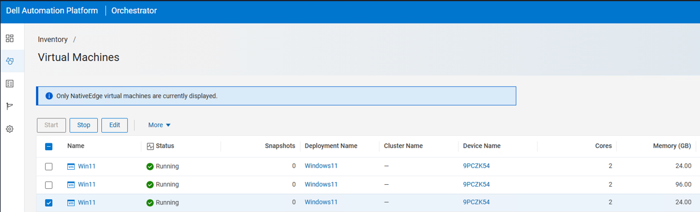Screen dimensions: 700x212
Task: Click the VM icon in the checked Win11 row
Action: point(71,203)
